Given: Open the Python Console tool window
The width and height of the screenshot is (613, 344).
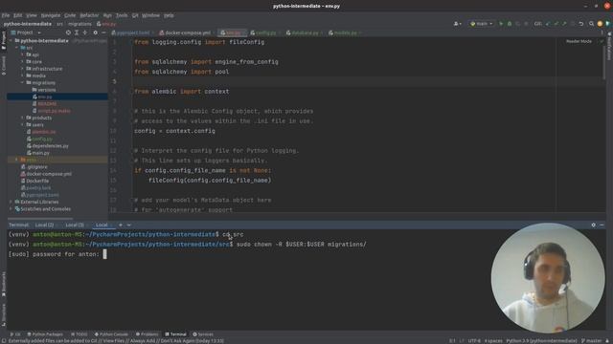Looking at the screenshot, I should (111, 334).
